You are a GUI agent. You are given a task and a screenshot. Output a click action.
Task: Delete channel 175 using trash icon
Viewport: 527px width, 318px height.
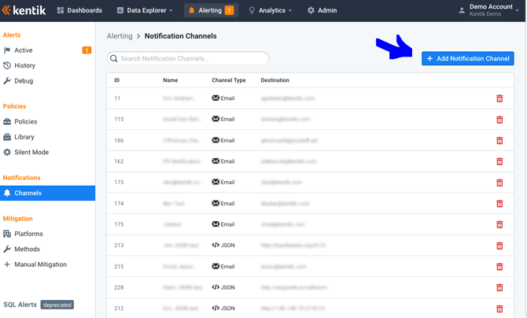click(499, 224)
